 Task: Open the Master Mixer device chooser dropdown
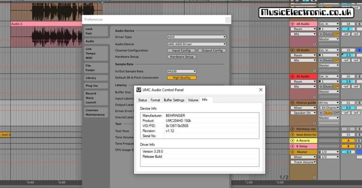pyautogui.click(x=303, y=157)
